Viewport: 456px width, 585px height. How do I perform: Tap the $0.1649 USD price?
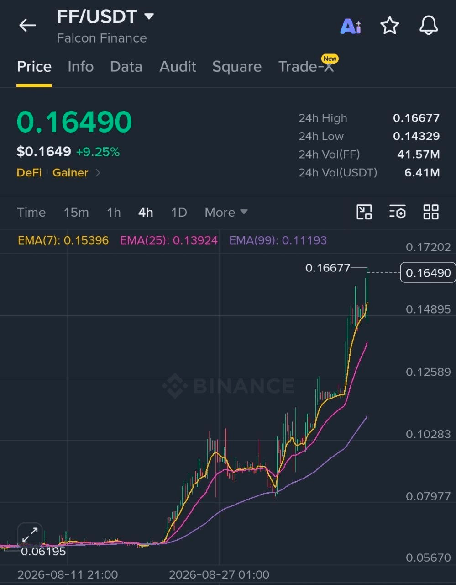click(44, 152)
